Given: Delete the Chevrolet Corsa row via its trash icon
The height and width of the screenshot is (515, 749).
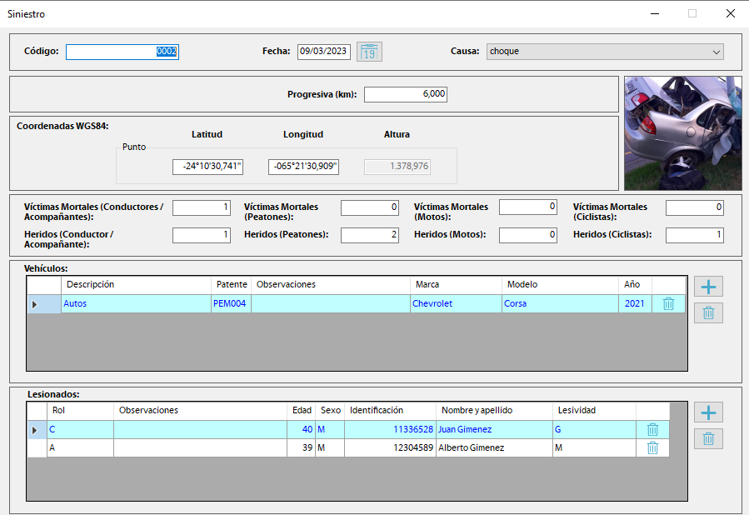Looking at the screenshot, I should (668, 304).
